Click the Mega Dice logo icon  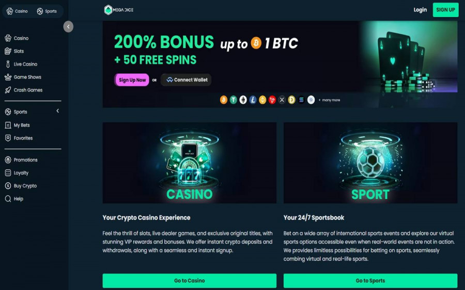coord(109,10)
